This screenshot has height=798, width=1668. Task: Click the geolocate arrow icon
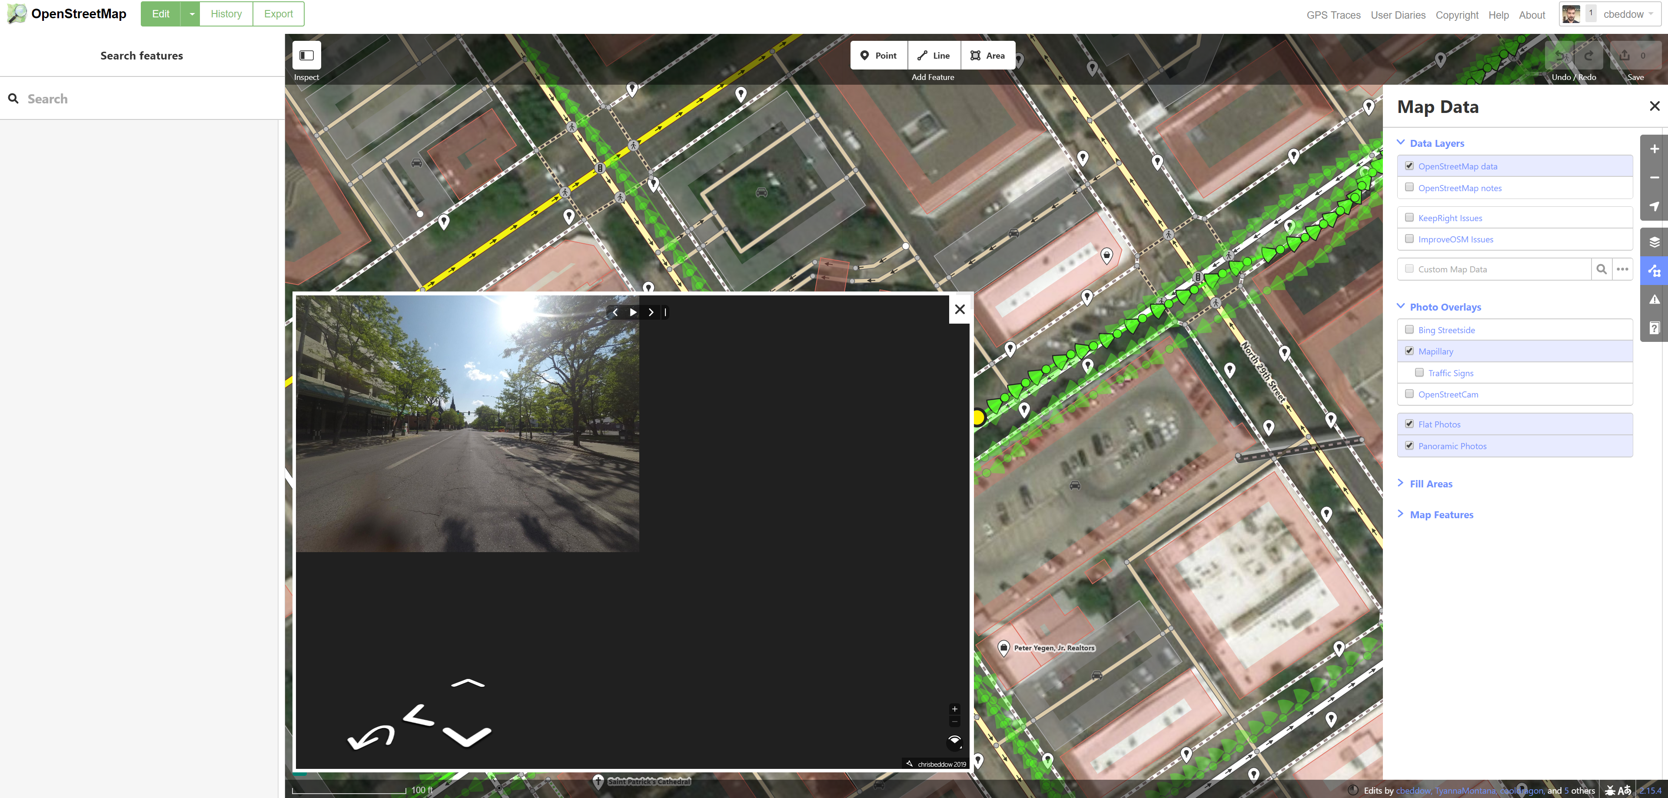click(x=1654, y=206)
